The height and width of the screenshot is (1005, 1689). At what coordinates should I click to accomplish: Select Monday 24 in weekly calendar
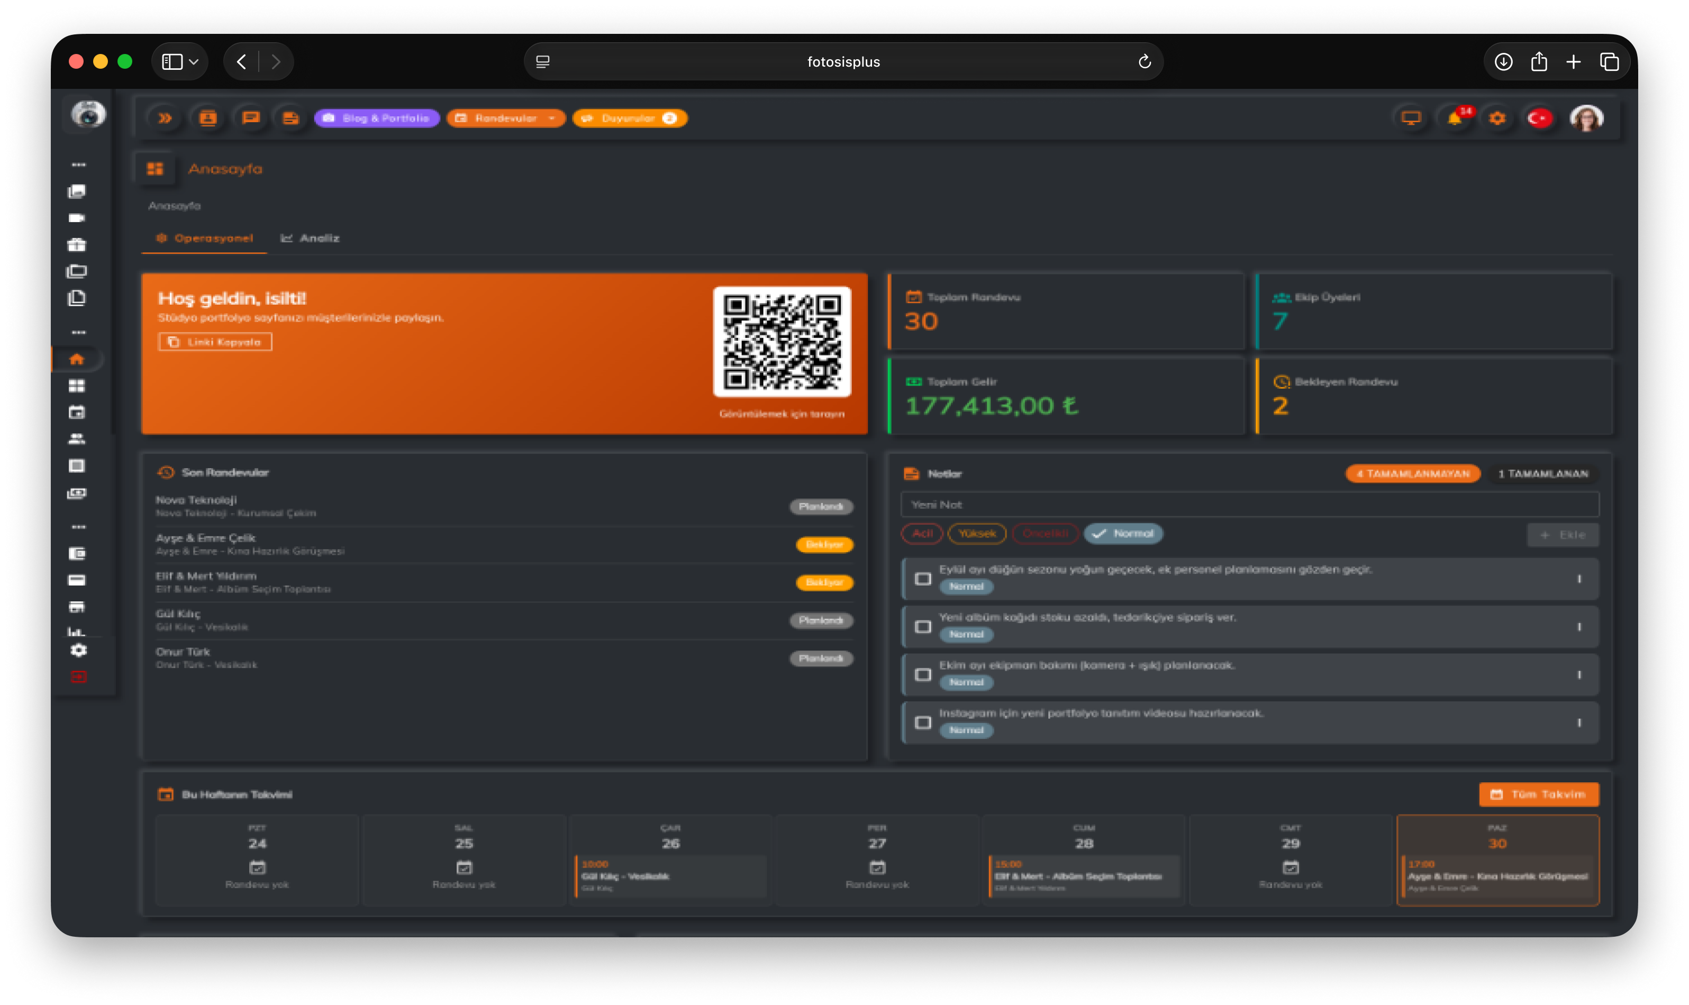[257, 860]
